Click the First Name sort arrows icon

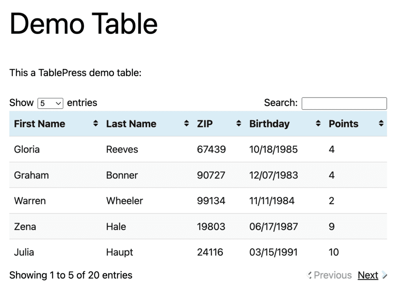(95, 124)
